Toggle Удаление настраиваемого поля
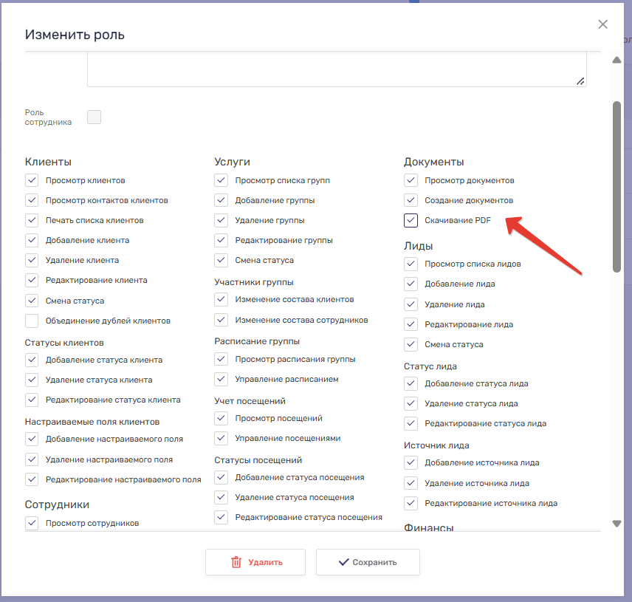Viewport: 632px width, 602px height. (x=32, y=459)
